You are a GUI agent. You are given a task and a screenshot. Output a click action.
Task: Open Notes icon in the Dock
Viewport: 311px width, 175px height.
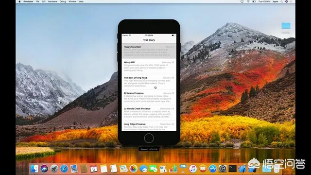point(104,169)
